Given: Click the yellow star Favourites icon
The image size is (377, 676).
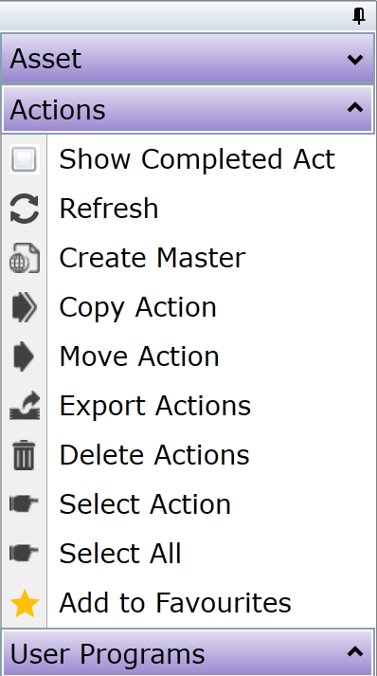Looking at the screenshot, I should point(25,603).
